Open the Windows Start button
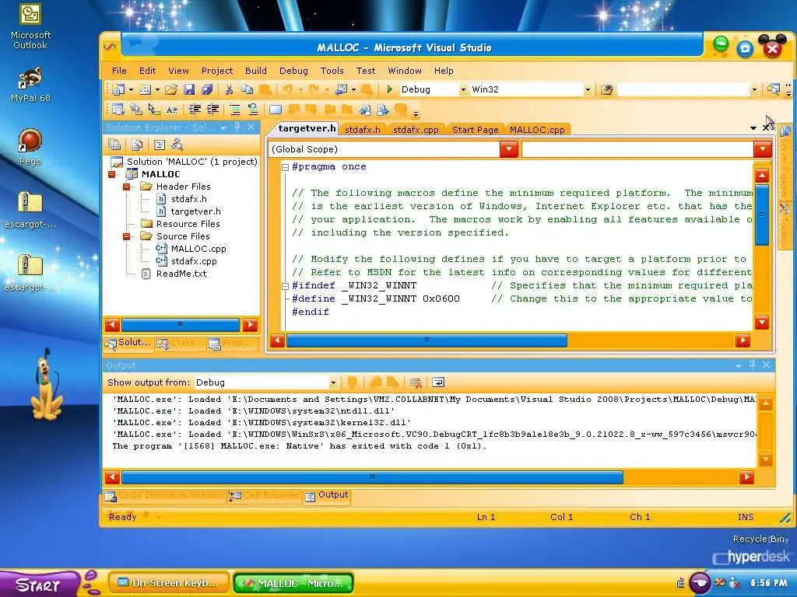This screenshot has width=797, height=597. (x=38, y=585)
